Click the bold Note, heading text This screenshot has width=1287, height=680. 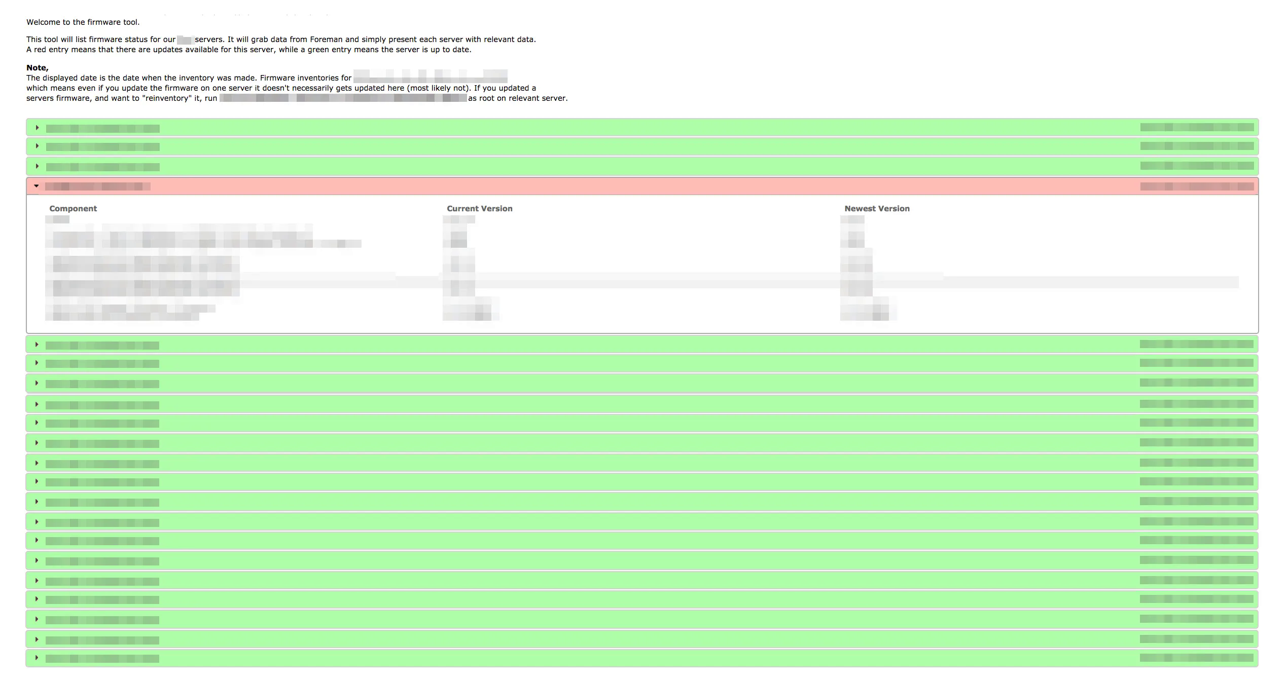tap(38, 68)
